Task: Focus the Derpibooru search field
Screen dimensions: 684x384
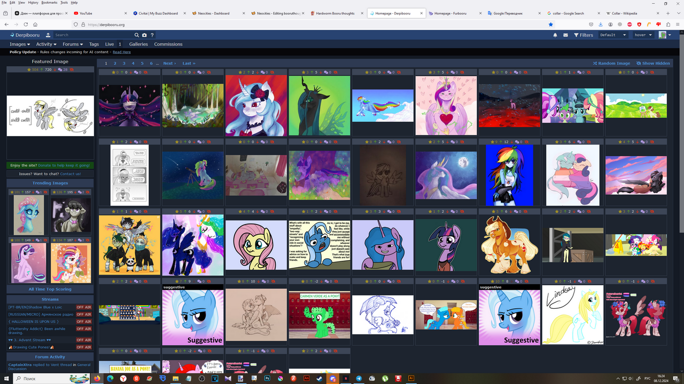Action: point(94,35)
